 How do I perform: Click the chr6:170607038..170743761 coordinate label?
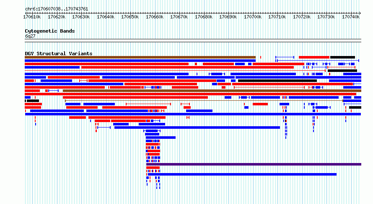click(x=57, y=9)
